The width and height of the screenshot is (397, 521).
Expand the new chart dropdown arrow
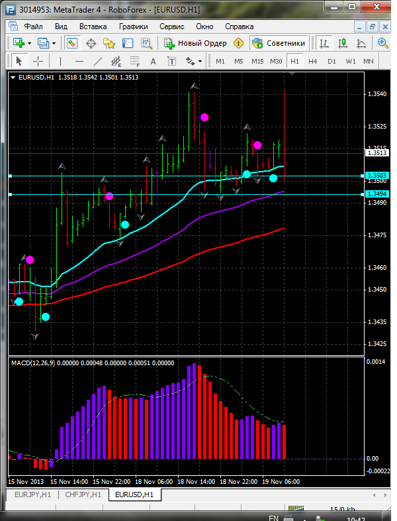[30, 43]
